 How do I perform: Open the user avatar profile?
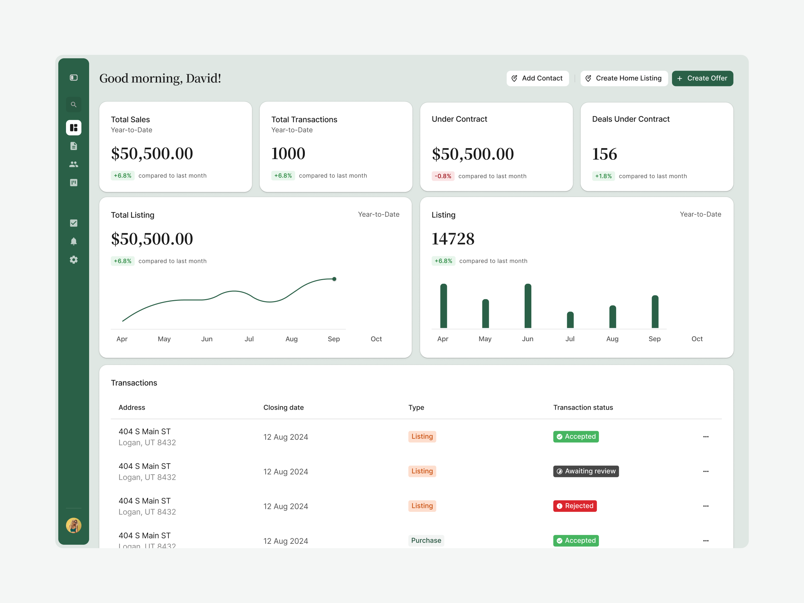click(x=73, y=526)
